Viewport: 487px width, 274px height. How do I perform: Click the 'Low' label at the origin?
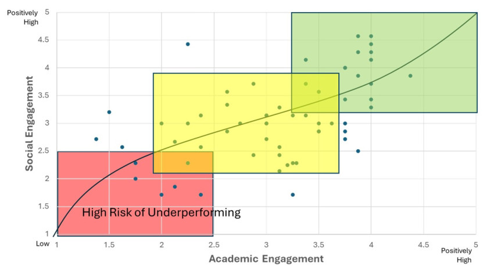[42, 244]
